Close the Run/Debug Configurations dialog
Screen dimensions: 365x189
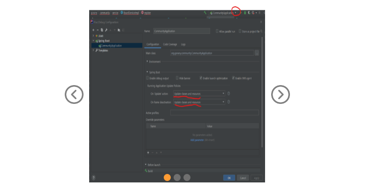(261, 22)
